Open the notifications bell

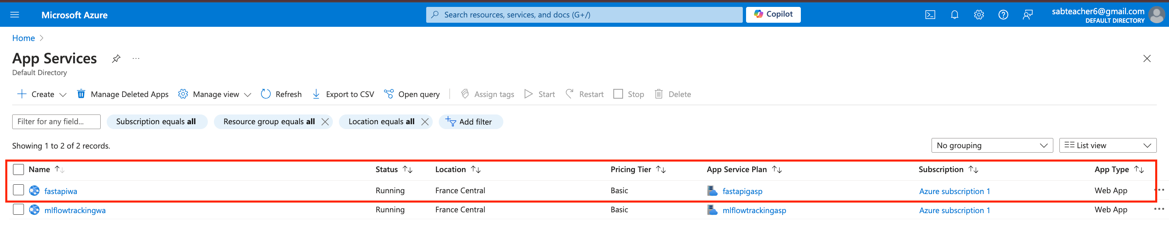(x=954, y=15)
